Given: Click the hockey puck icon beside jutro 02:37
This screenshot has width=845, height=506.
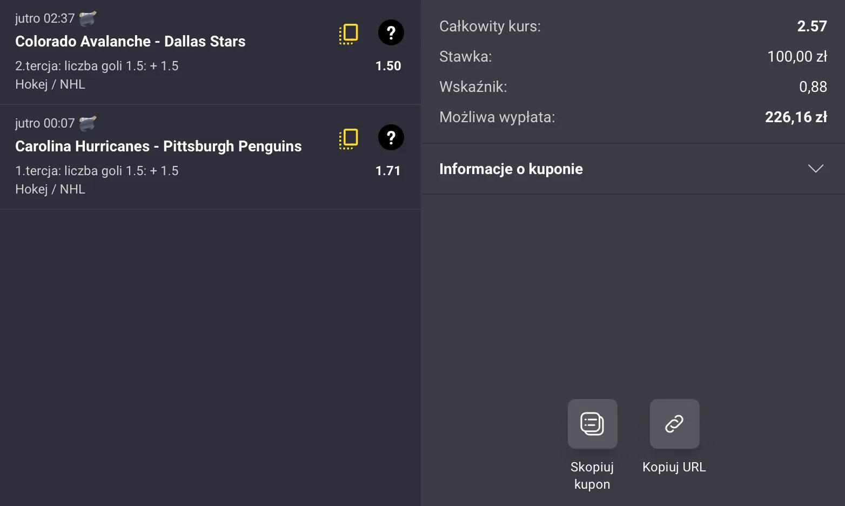Looking at the screenshot, I should coord(88,17).
